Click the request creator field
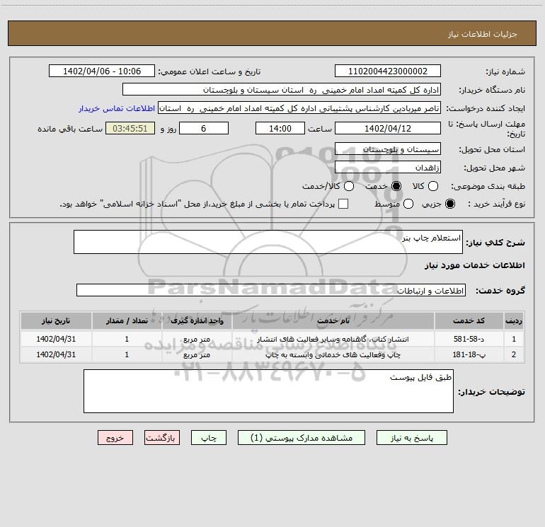This screenshot has width=545, height=527. click(x=299, y=108)
